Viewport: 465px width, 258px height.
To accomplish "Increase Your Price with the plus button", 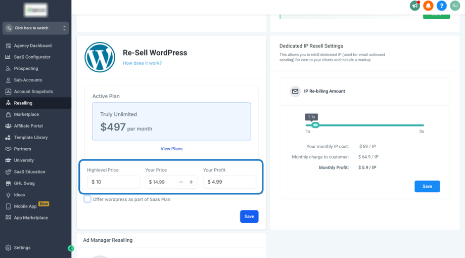I will 191,182.
